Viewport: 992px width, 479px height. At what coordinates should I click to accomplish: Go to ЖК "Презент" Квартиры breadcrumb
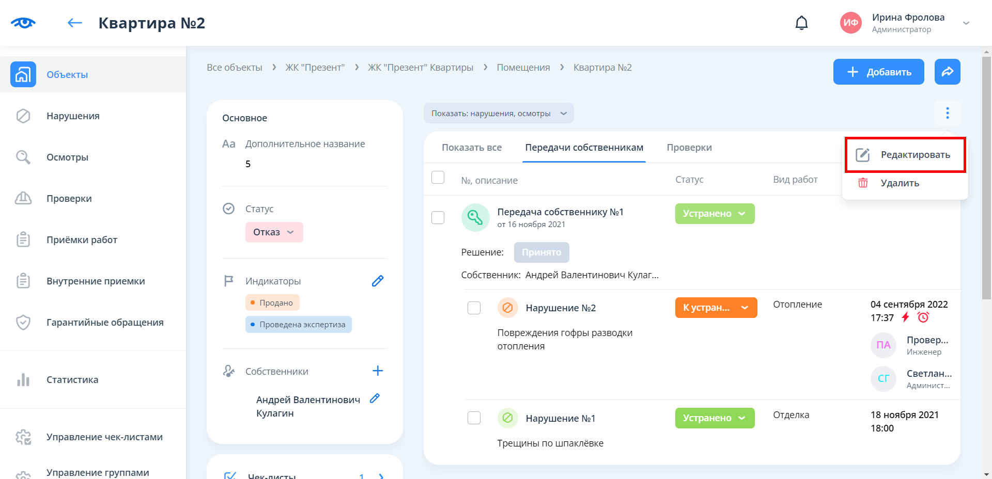(420, 68)
